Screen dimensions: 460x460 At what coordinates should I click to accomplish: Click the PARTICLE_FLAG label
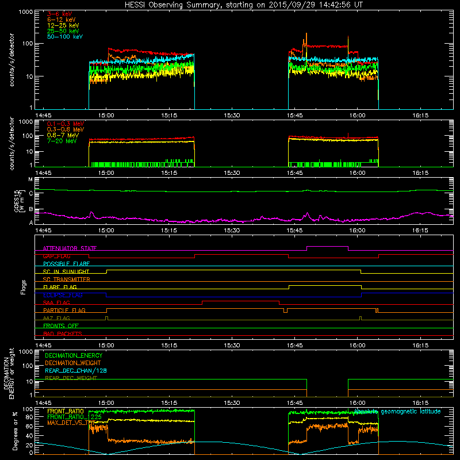pyautogui.click(x=64, y=310)
